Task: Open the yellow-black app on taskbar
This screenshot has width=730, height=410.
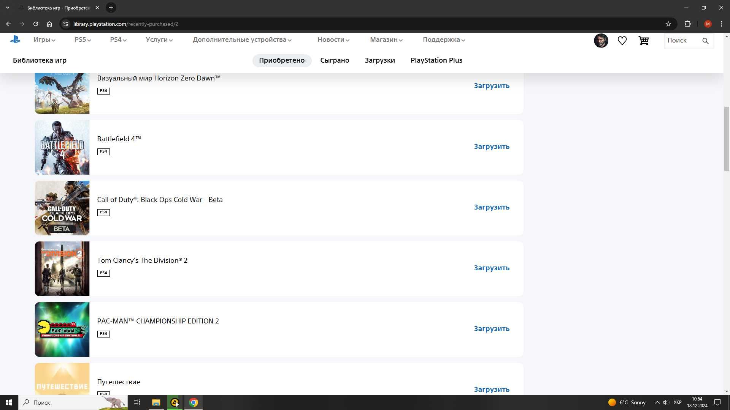Action: pyautogui.click(x=175, y=402)
